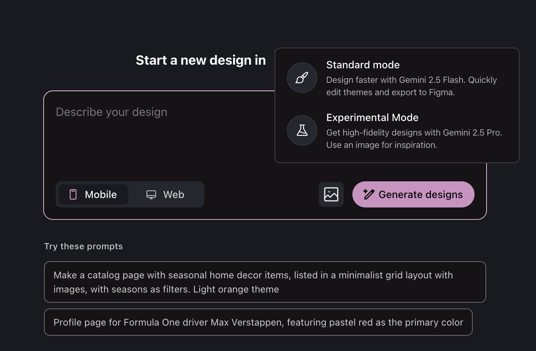
Task: Click "Use an image for inspiration" text
Action: [381, 145]
